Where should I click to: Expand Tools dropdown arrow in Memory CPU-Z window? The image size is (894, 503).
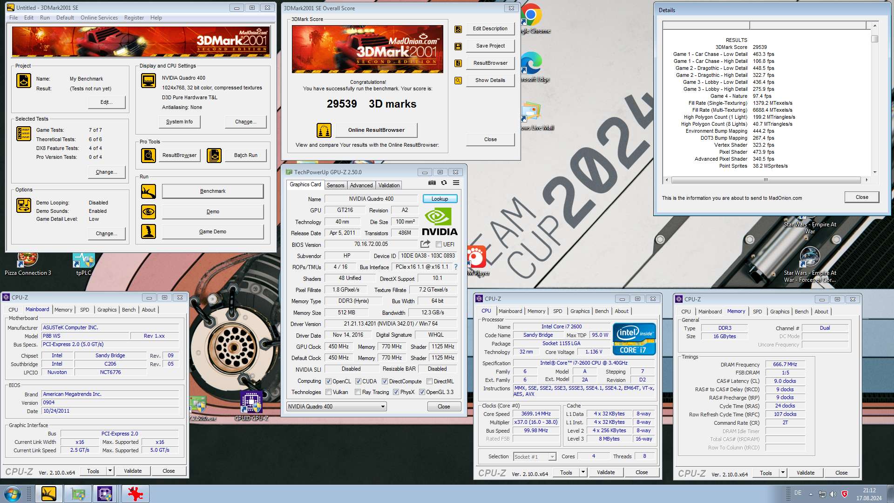pos(783,473)
